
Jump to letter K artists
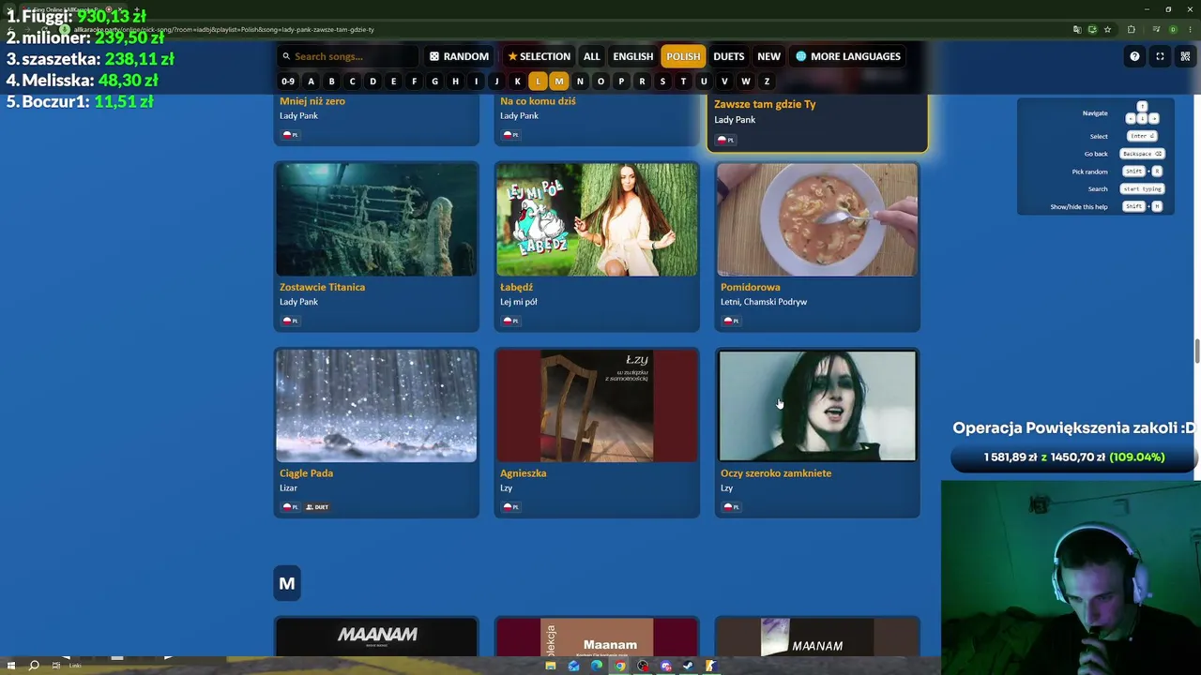point(517,82)
